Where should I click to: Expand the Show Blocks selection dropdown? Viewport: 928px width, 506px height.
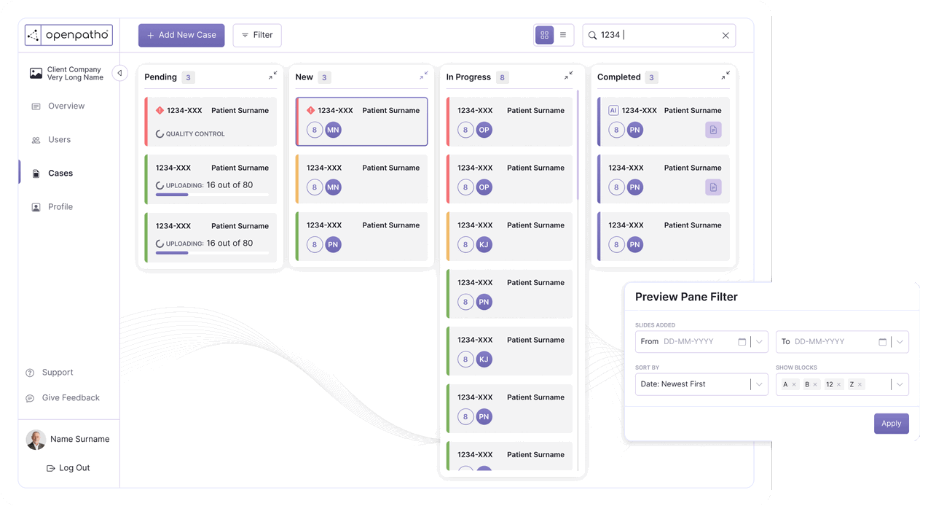tap(901, 384)
